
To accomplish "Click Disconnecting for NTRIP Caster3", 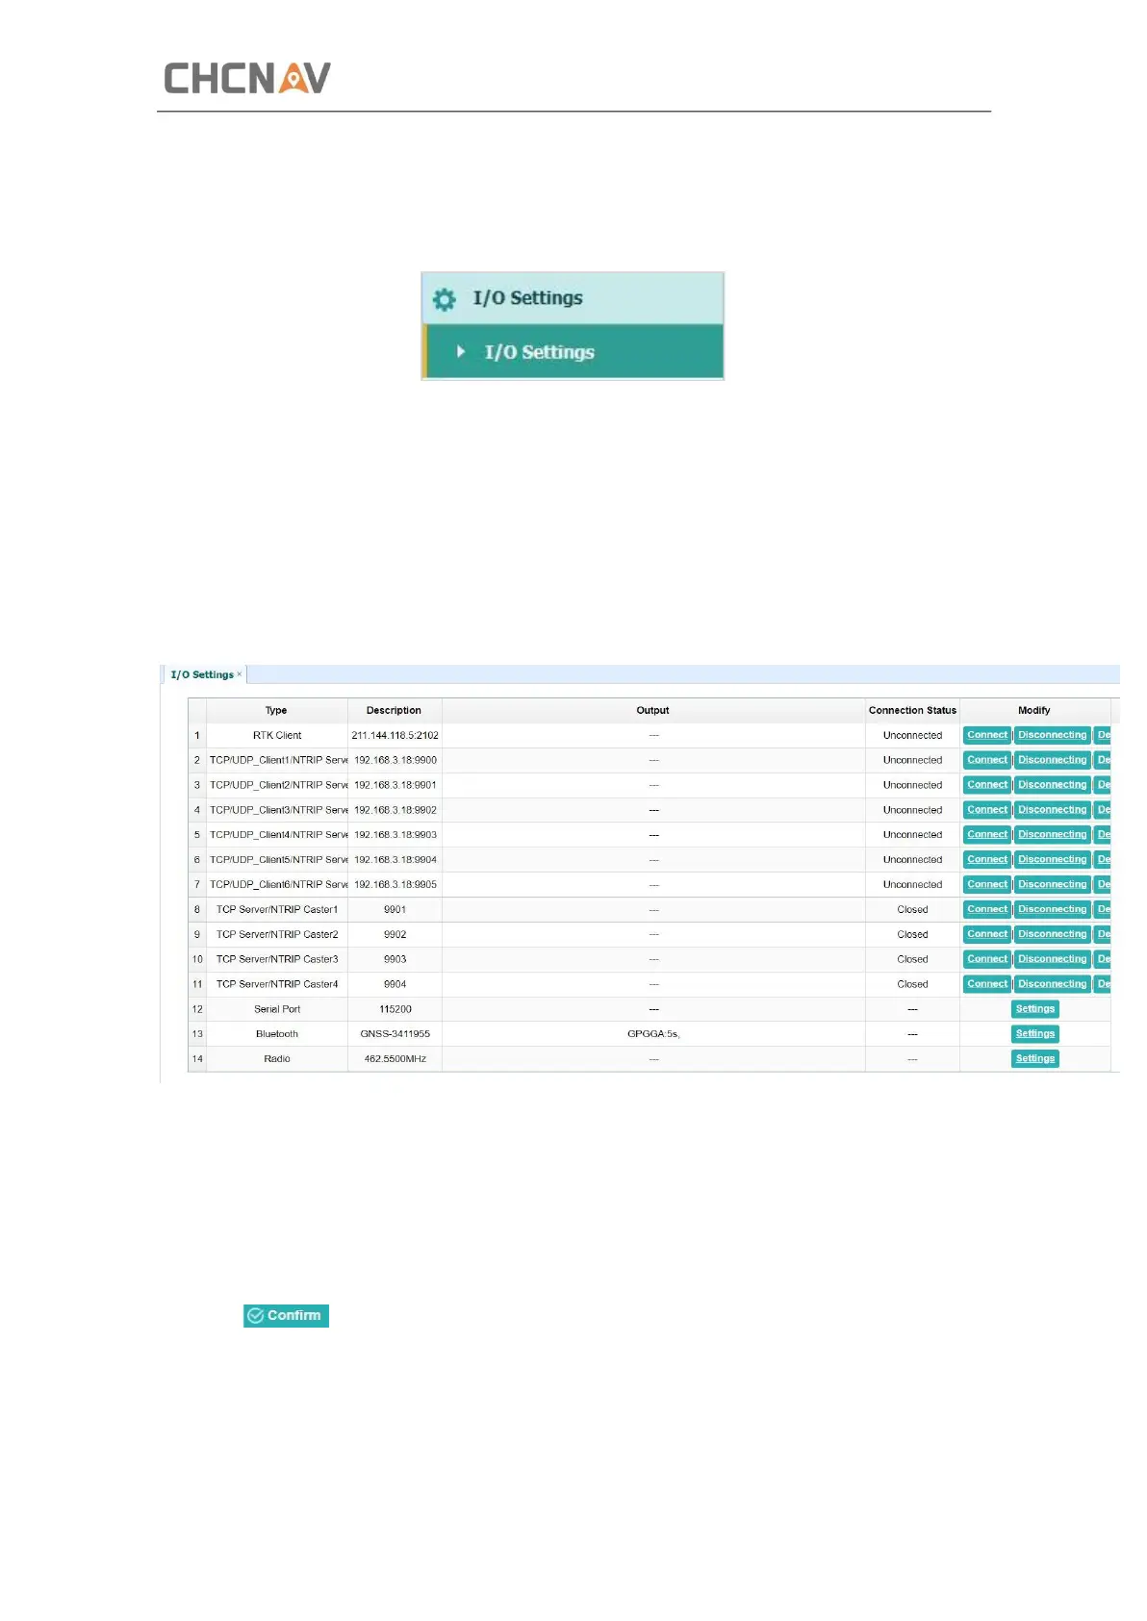I will [1052, 959].
